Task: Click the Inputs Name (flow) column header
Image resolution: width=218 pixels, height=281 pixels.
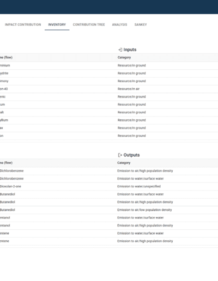Action: coord(6,58)
